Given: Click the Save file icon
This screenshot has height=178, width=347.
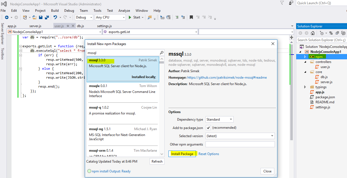Looking at the screenshot, I should pyautogui.click(x=41, y=17).
